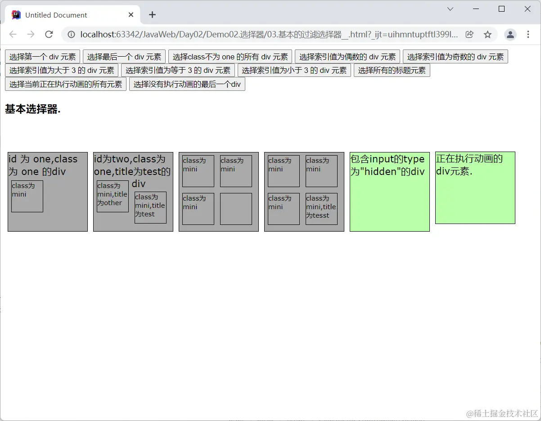Click 选择class不为 one 的所有 div 元素
This screenshot has width=541, height=421.
pos(230,57)
